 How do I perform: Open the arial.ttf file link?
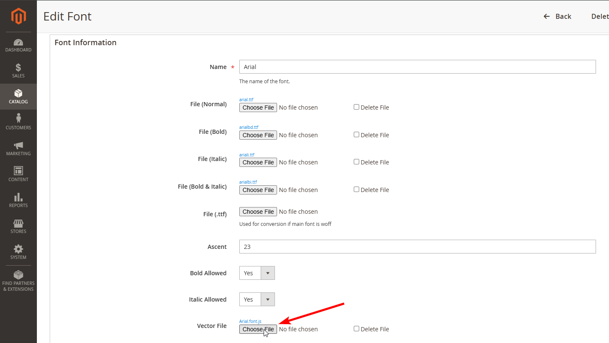click(x=246, y=100)
